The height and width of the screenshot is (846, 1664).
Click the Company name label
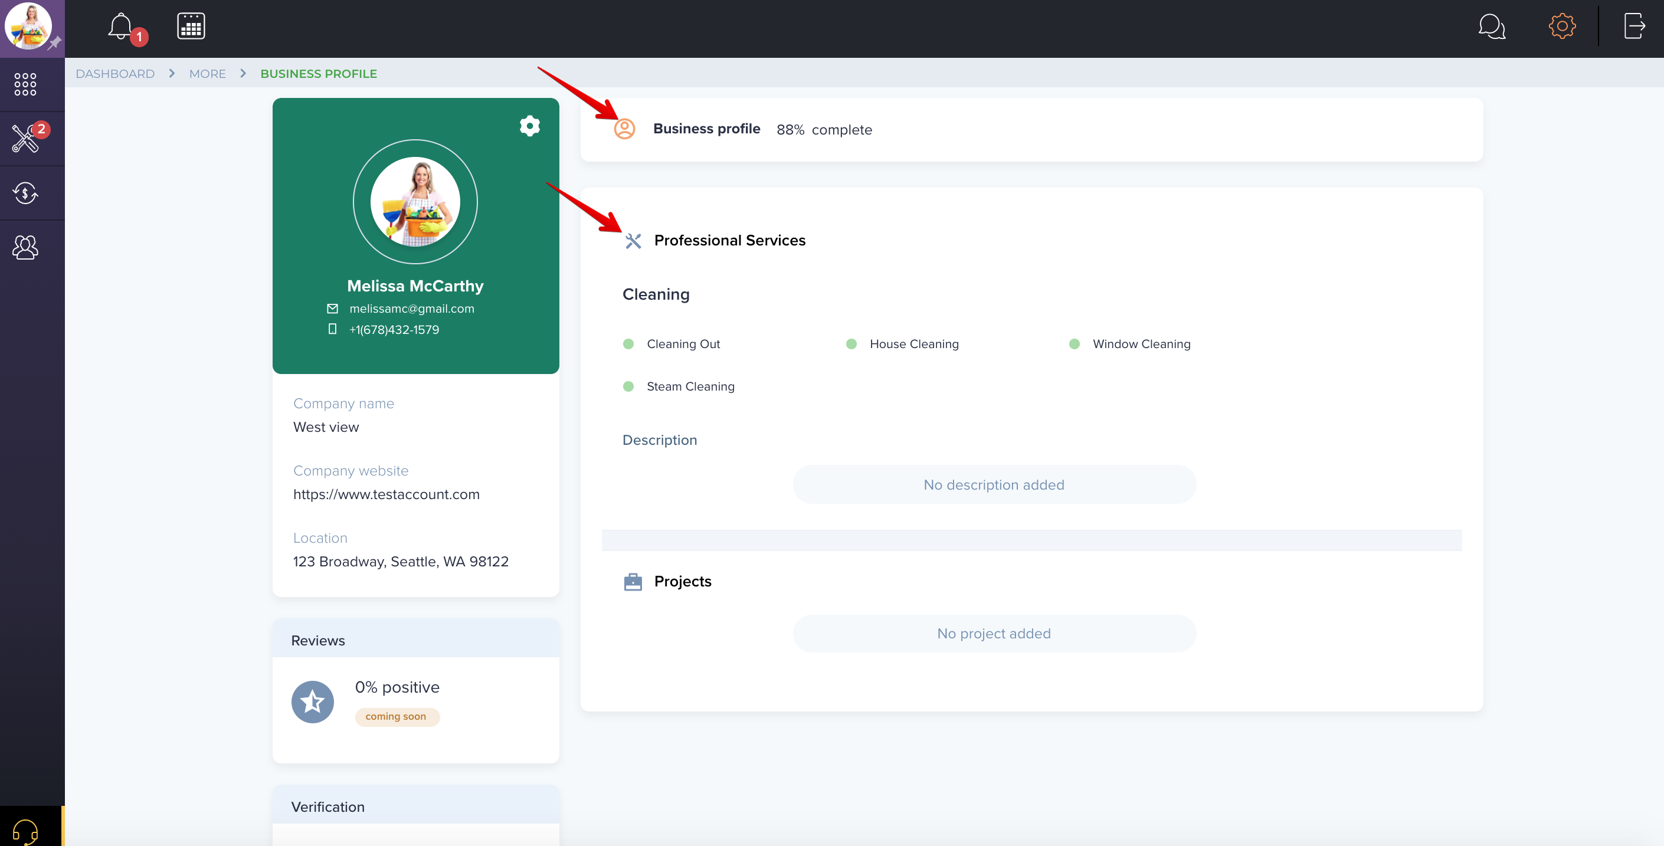coord(343,404)
